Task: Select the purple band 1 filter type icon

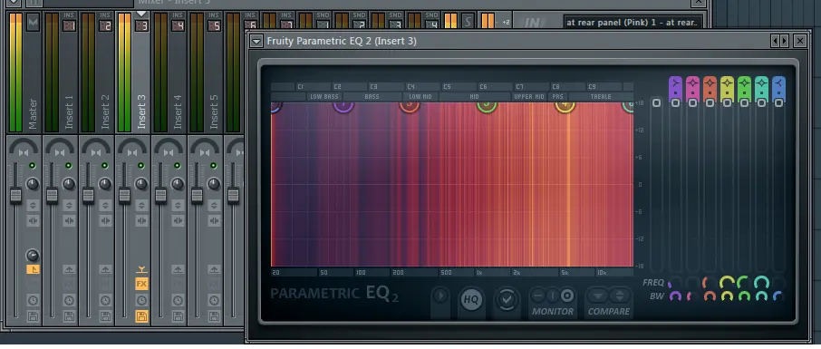Action: pos(675,83)
